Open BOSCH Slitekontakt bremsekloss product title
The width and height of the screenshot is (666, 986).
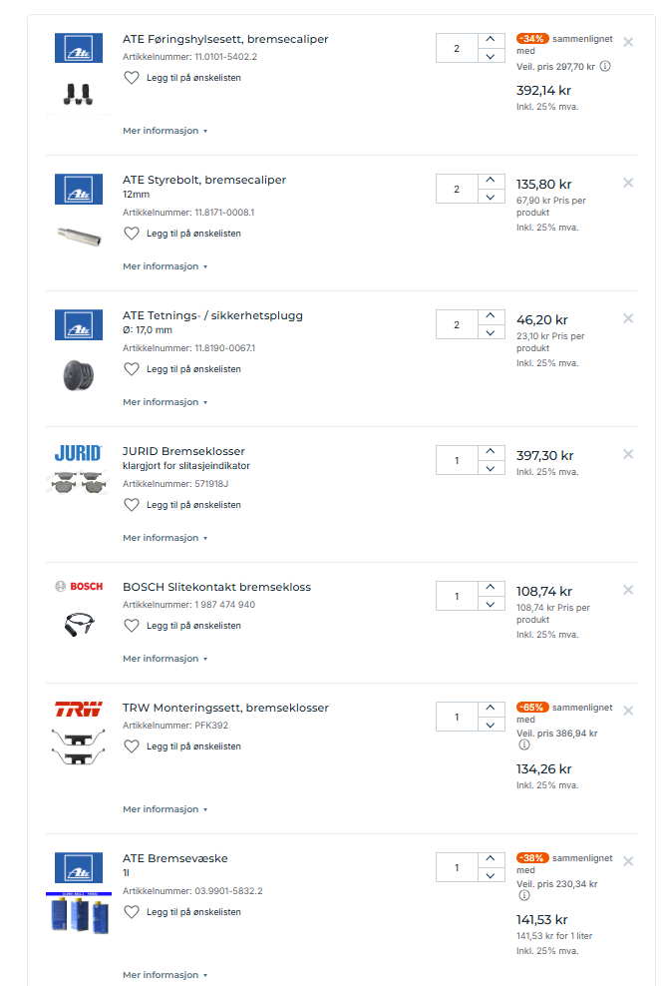coord(216,587)
